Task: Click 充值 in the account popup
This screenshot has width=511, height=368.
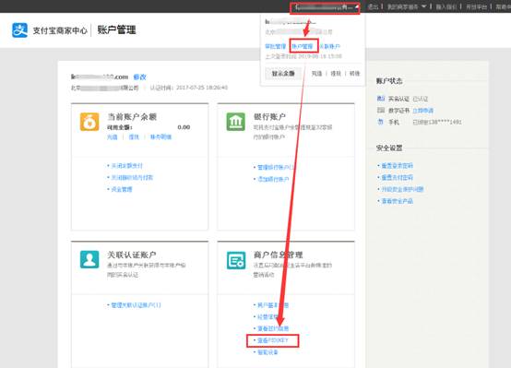Action: click(316, 74)
